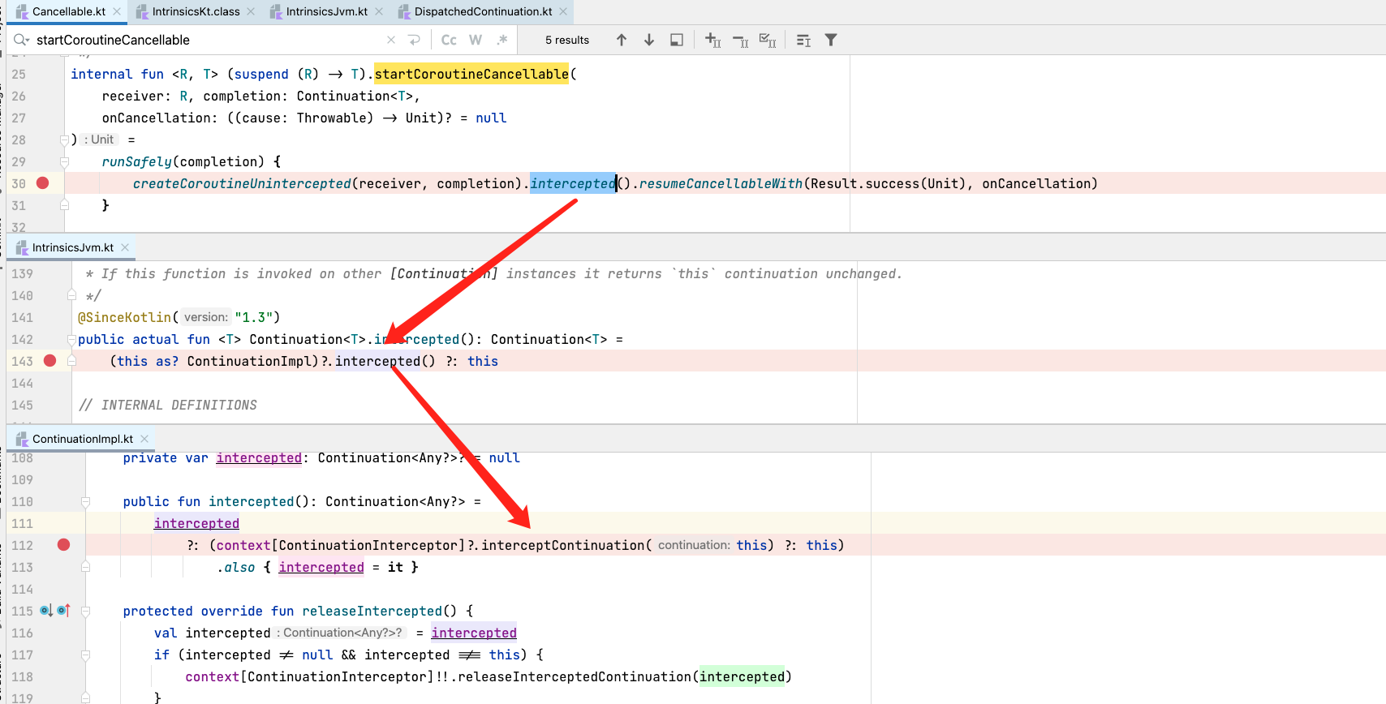1386x704 pixels.
Task: Close the IntrinsicsKt.class tab
Action: point(251,11)
